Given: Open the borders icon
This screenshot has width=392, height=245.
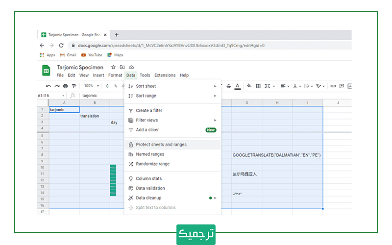Looking at the screenshot, I should 258,86.
